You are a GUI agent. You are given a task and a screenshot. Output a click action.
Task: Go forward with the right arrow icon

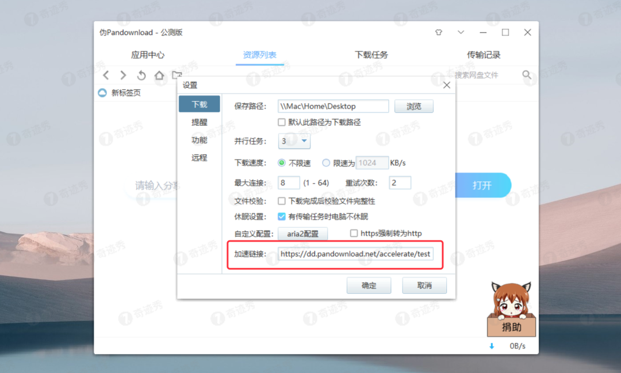[x=123, y=75]
